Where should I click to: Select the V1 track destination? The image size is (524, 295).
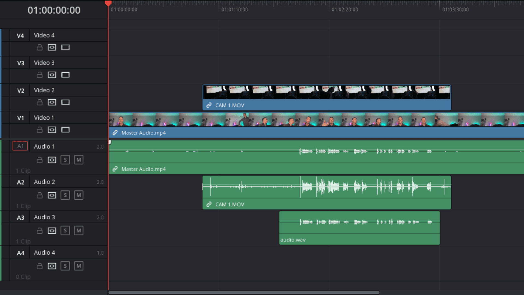pos(20,118)
